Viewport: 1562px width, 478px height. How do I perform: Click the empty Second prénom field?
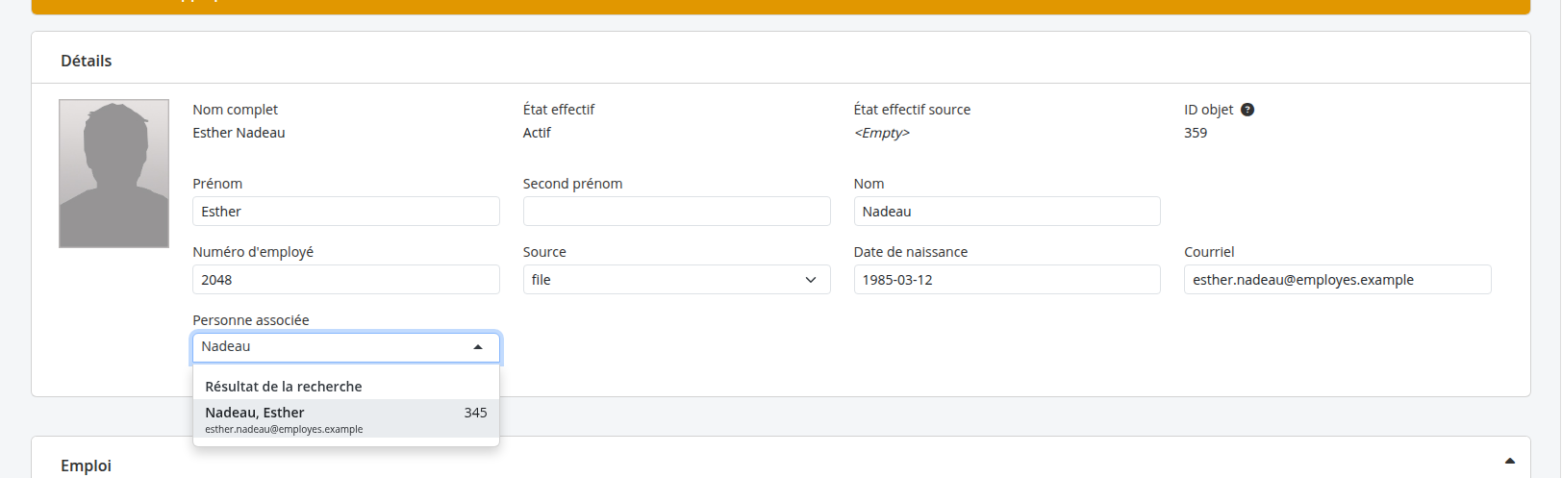tap(676, 212)
